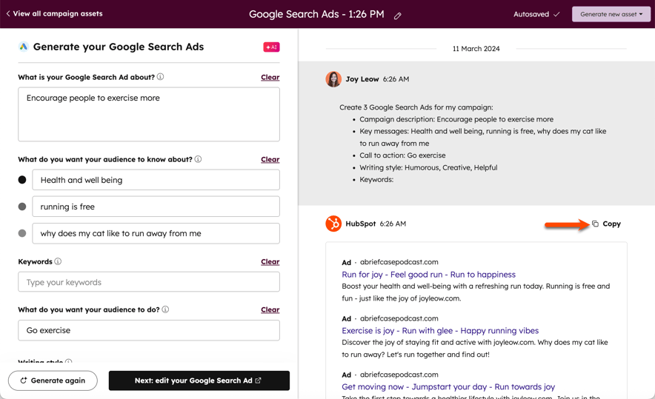Click the Keywords input field
Viewport: 655px width, 399px height.
point(149,282)
